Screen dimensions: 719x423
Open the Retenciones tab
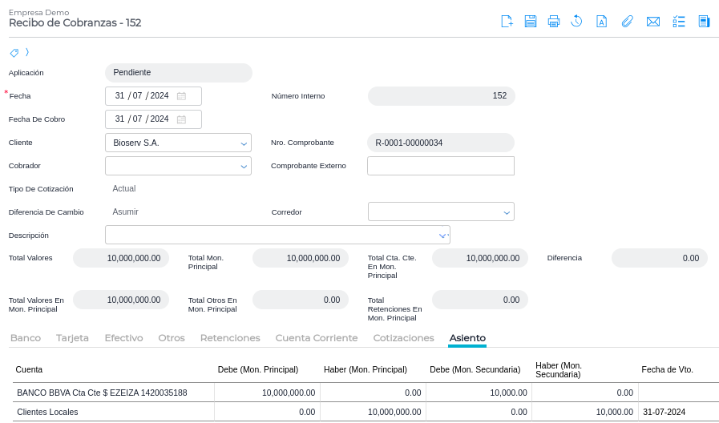230,338
